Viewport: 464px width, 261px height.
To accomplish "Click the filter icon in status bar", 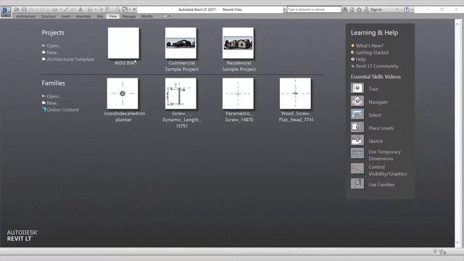I will (442, 252).
